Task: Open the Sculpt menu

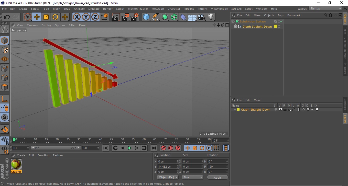Action: pos(120,9)
